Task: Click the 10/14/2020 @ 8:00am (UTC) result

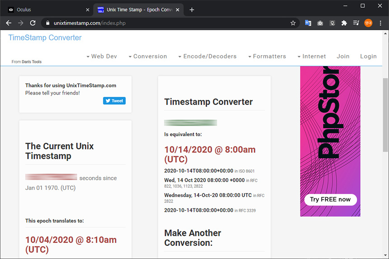Action: 210,155
